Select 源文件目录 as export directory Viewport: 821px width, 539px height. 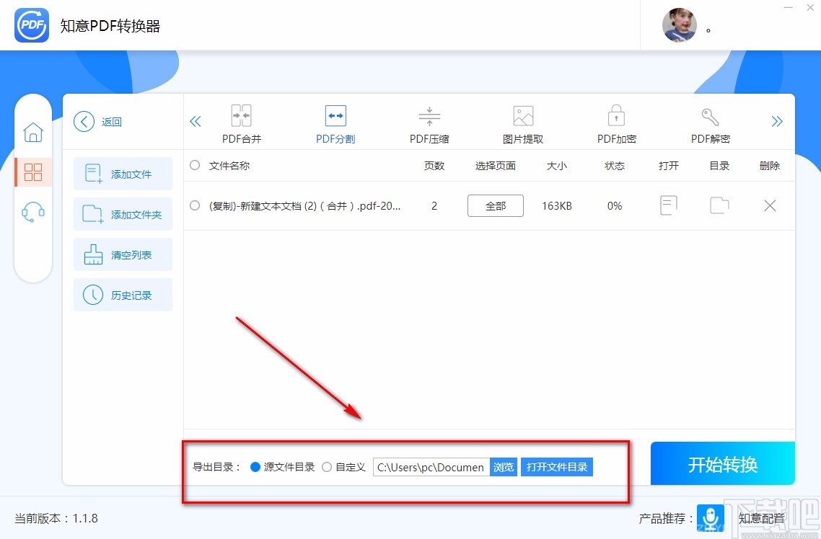coord(256,467)
